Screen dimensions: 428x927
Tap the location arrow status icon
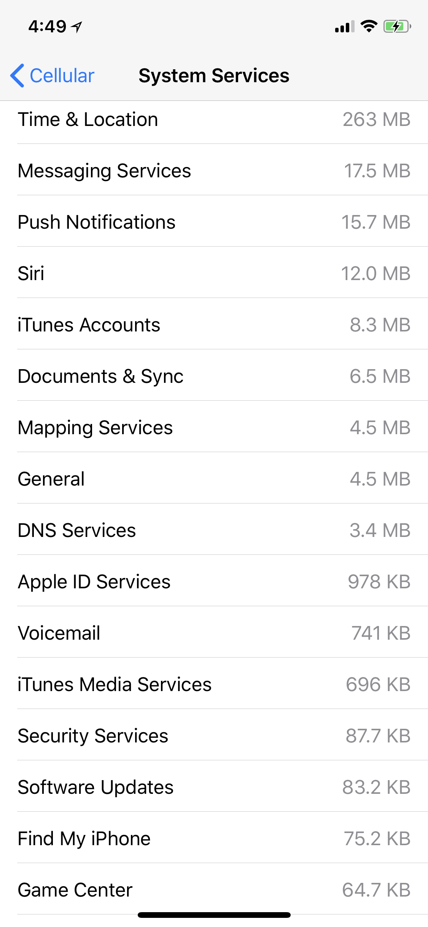point(77,27)
